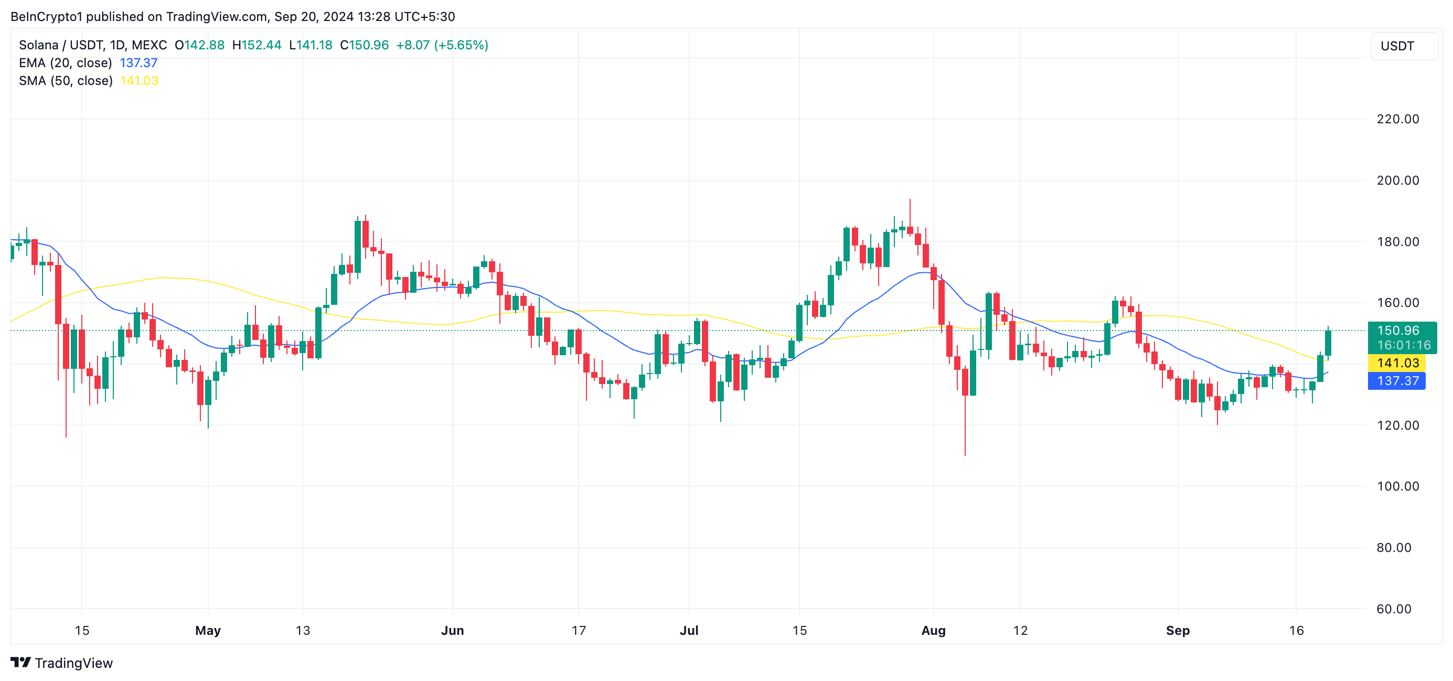Viewport: 1453px width, 681px height.
Task: Click the May label on time axis
Action: (x=208, y=630)
